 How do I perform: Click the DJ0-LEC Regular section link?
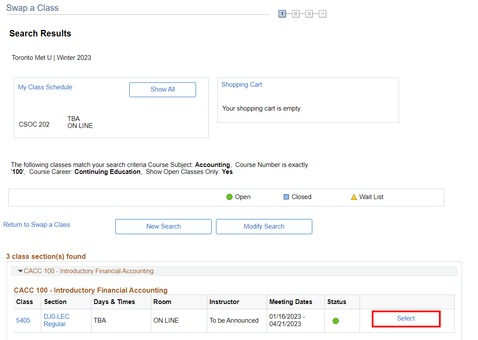click(x=56, y=320)
